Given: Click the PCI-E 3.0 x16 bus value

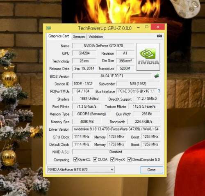Looking at the screenshot, I should click(137, 91).
